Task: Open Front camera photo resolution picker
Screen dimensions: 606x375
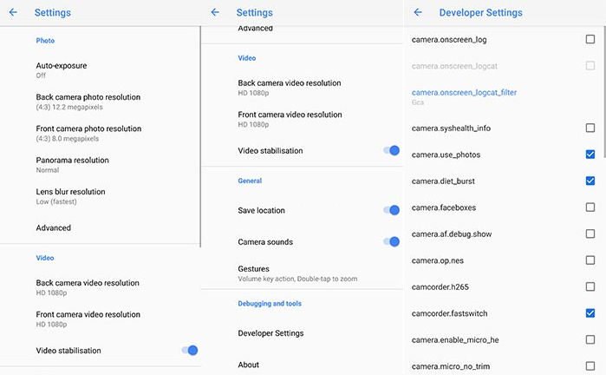Action: tap(88, 133)
